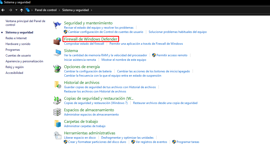Open the recent locations dropdown arrow
This screenshot has height=160, width=270.
pos(16,10)
